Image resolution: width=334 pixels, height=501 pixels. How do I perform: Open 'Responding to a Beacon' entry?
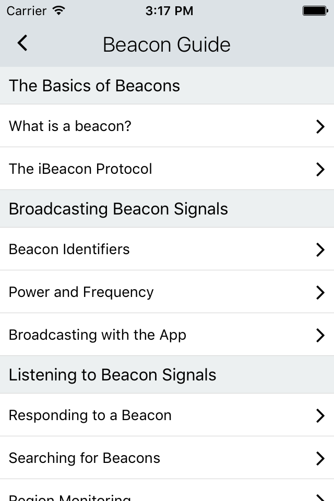(167, 415)
